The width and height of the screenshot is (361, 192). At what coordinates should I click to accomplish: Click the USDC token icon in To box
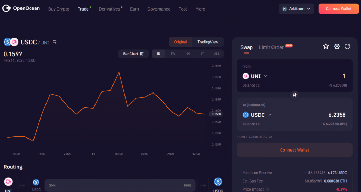click(x=246, y=115)
